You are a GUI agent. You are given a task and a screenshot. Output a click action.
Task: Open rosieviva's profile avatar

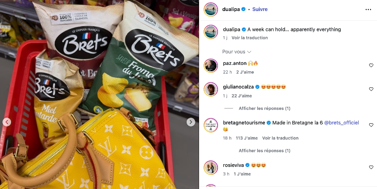(211, 167)
